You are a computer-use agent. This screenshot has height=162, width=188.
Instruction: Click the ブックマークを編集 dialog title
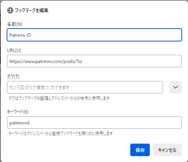tap(32, 10)
